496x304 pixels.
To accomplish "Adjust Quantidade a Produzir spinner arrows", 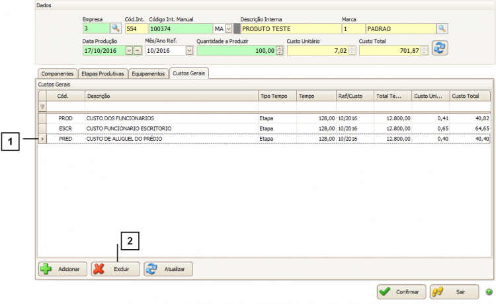I will tap(280, 50).
